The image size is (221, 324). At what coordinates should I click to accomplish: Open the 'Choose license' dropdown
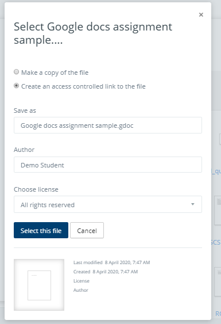108,204
